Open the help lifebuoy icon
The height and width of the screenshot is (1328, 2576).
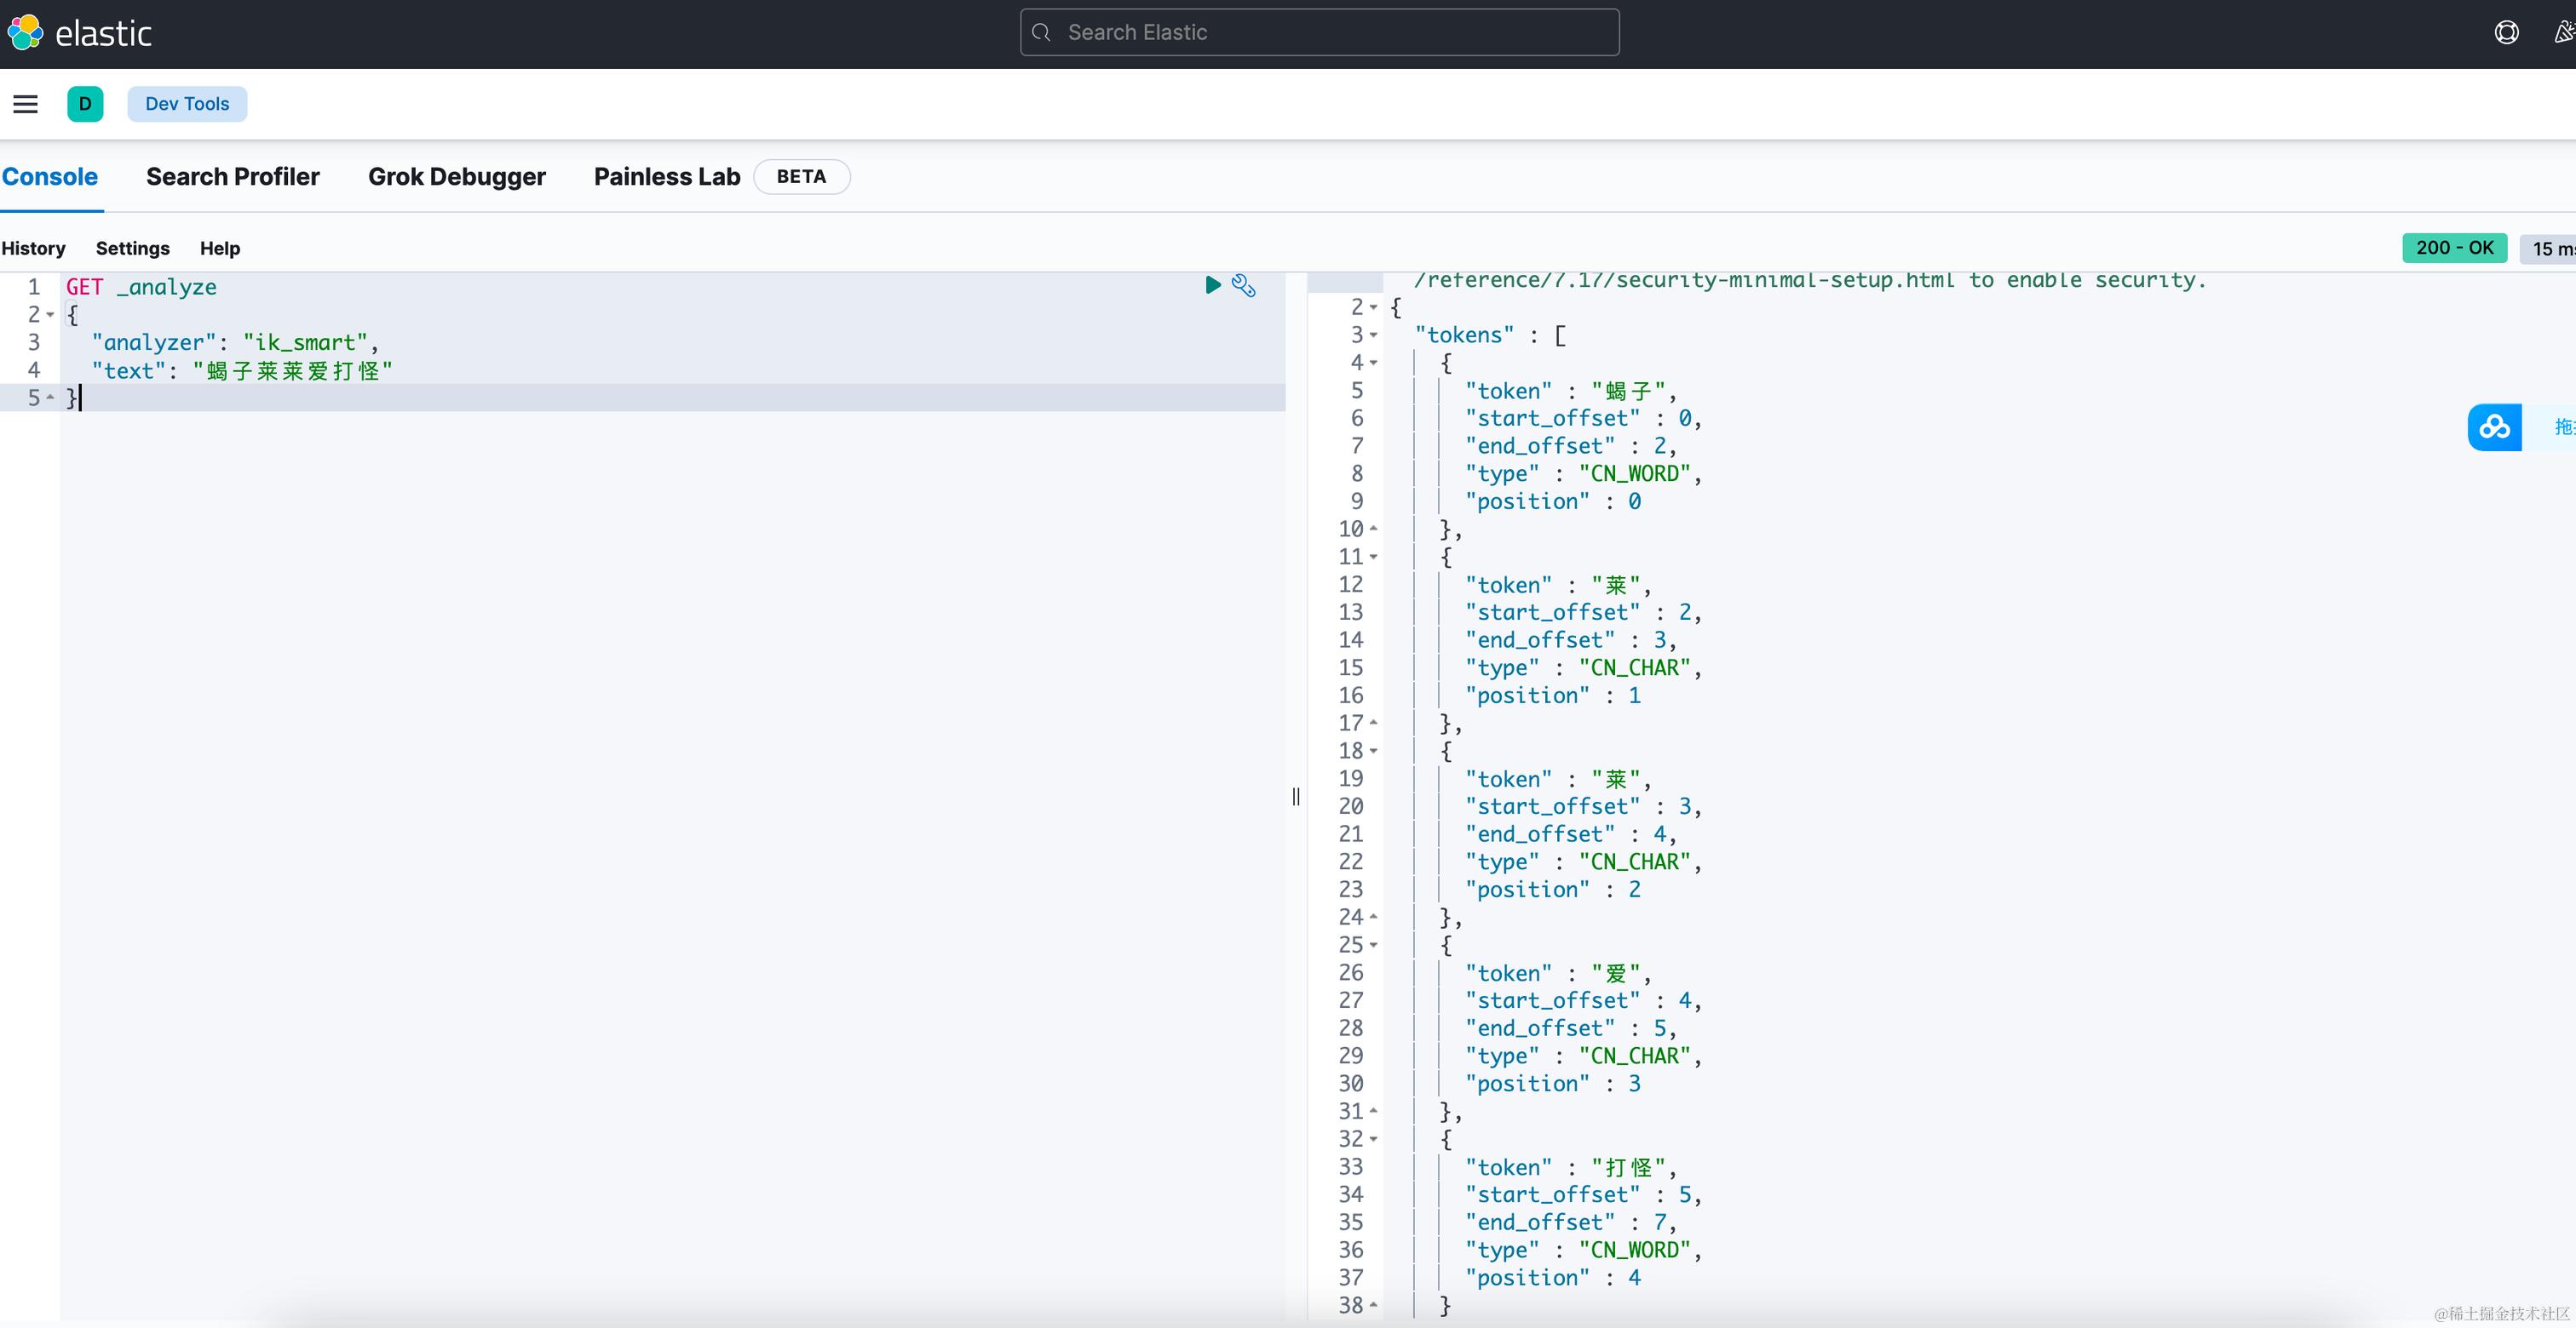click(x=2506, y=33)
